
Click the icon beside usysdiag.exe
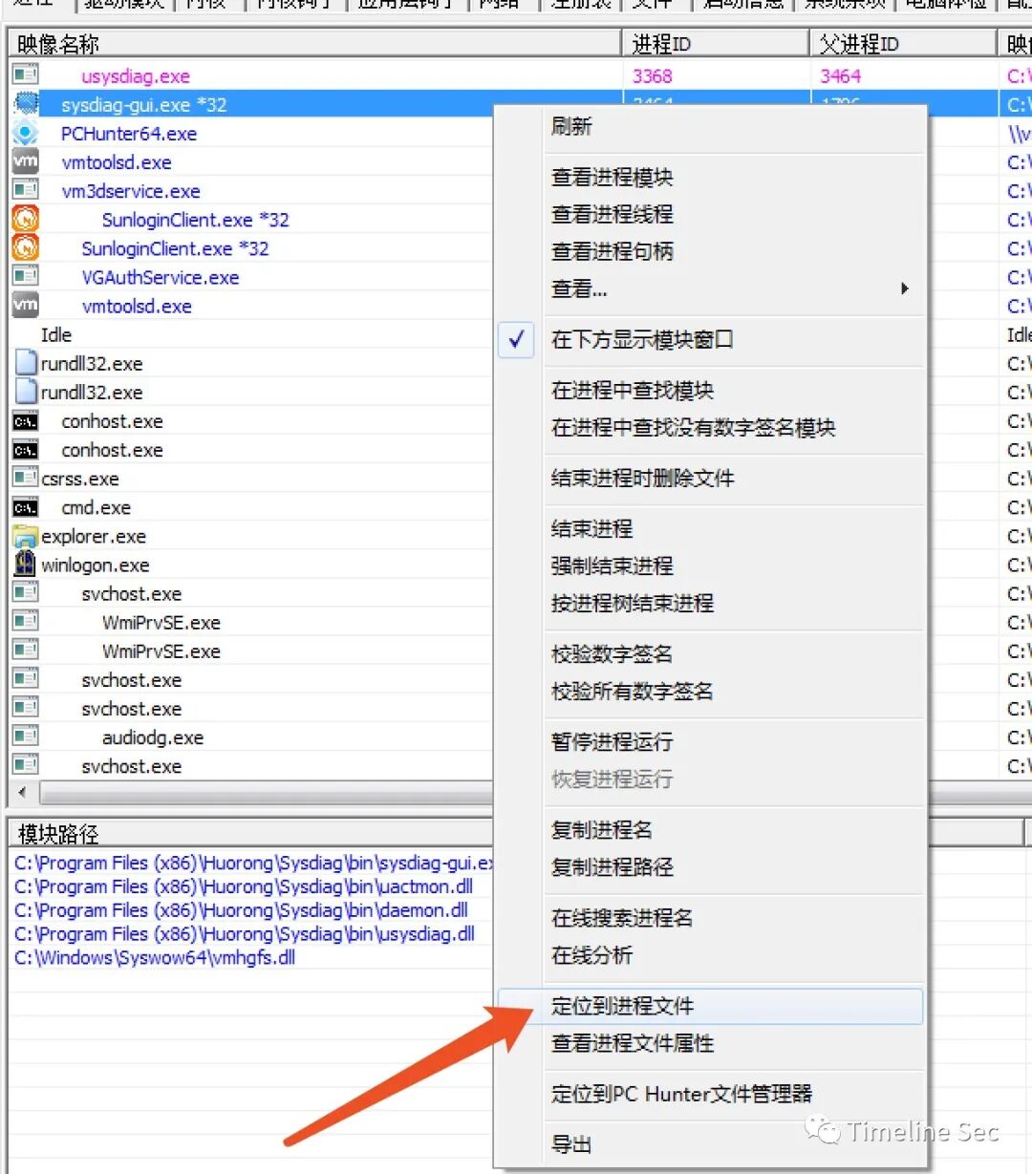(24, 74)
